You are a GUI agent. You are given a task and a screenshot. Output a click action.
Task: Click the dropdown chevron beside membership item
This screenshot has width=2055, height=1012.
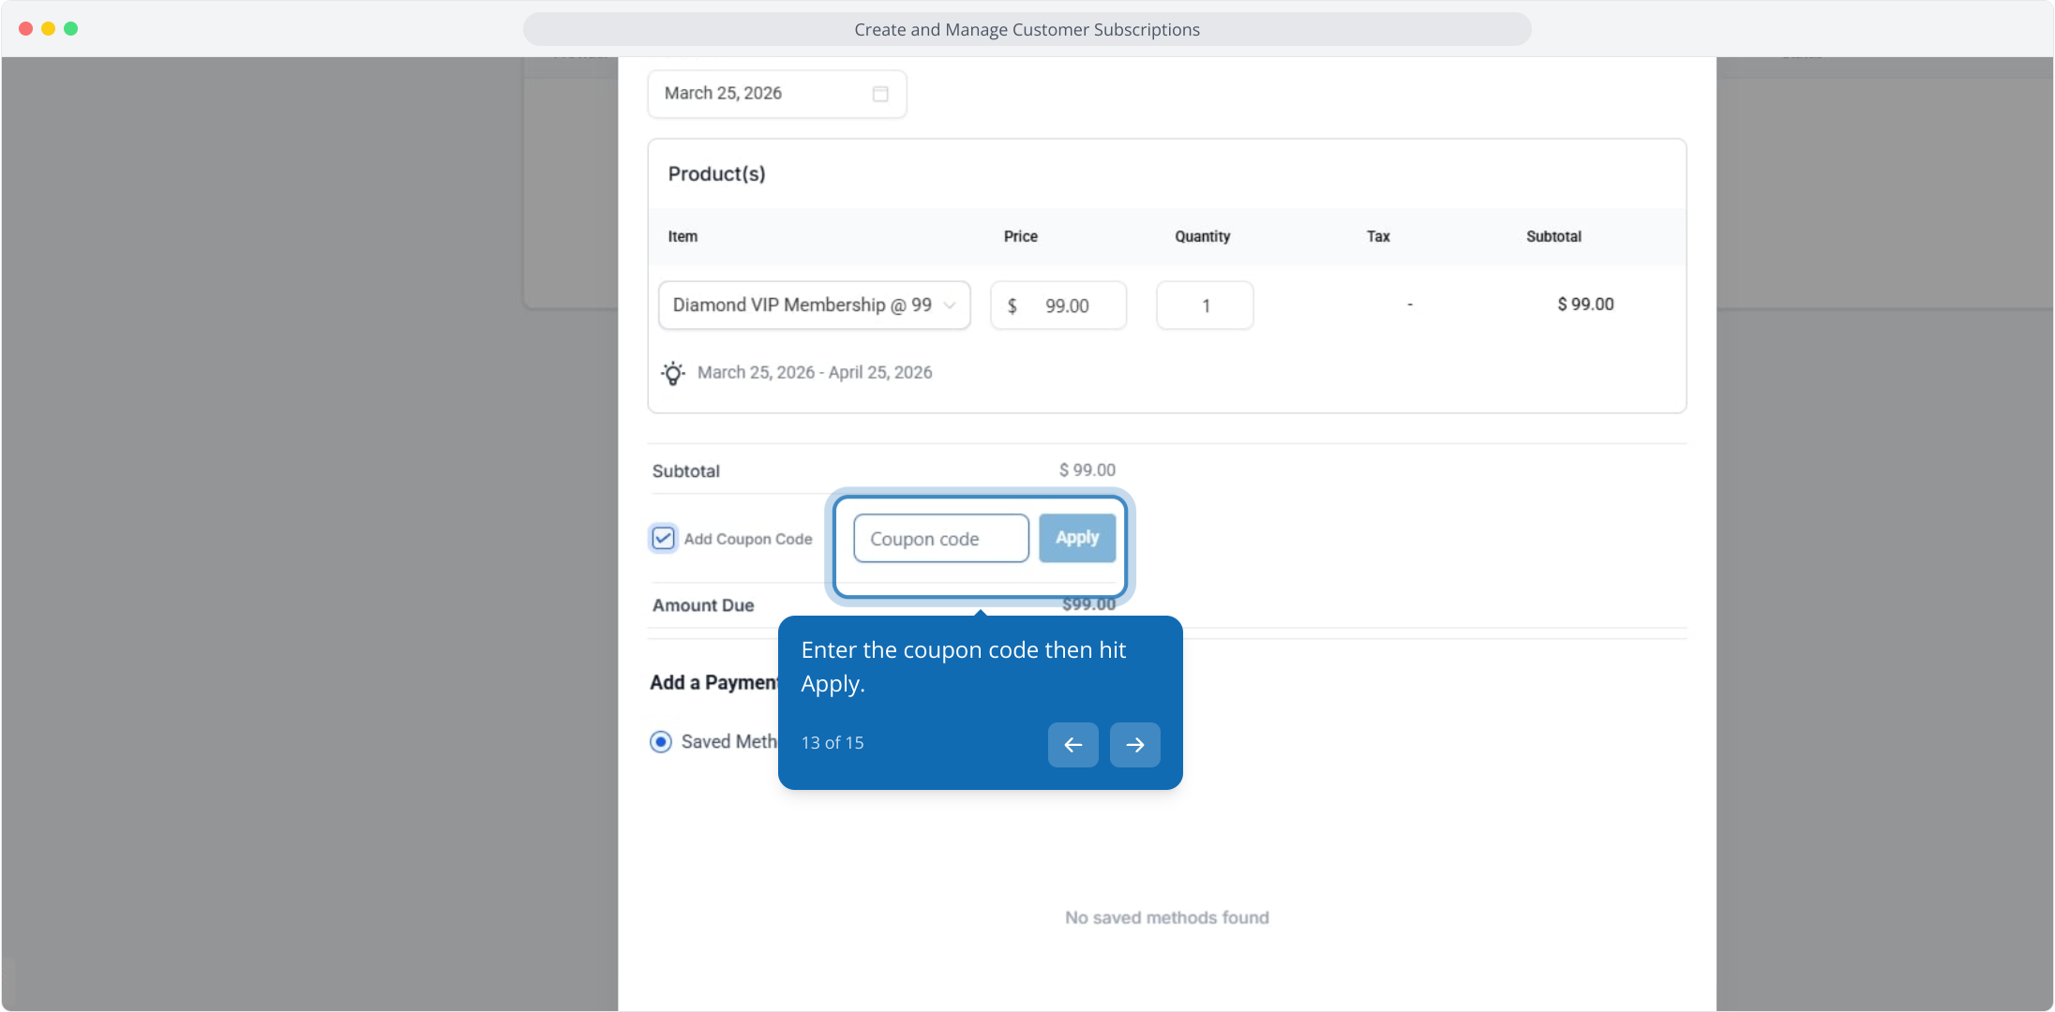pyautogui.click(x=950, y=305)
